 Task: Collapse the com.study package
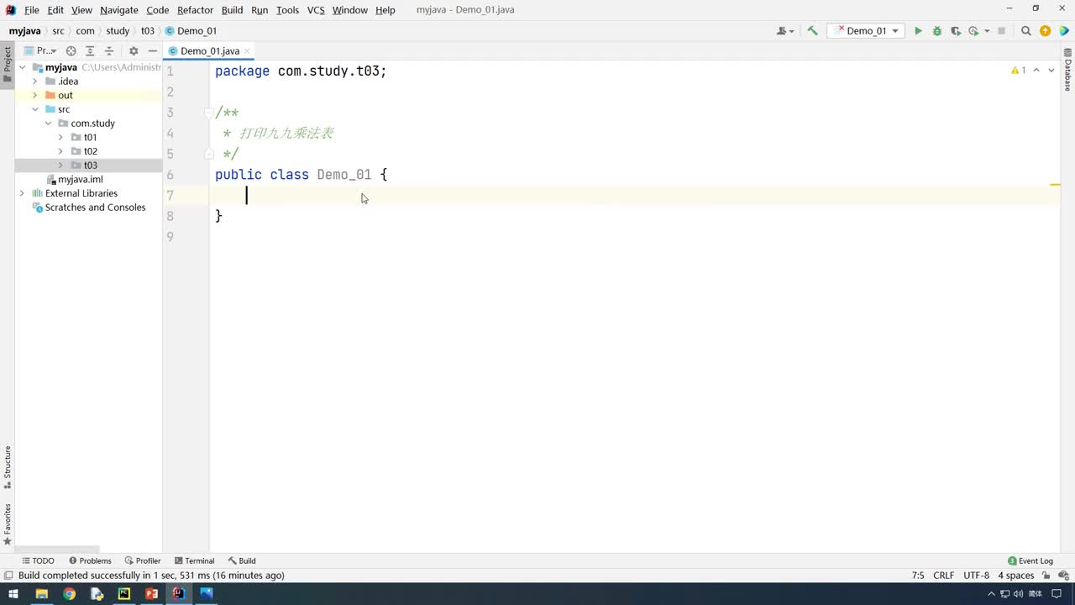click(48, 124)
